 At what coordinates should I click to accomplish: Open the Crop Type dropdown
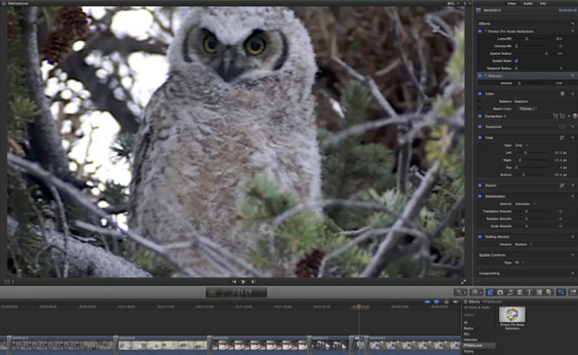tap(521, 145)
